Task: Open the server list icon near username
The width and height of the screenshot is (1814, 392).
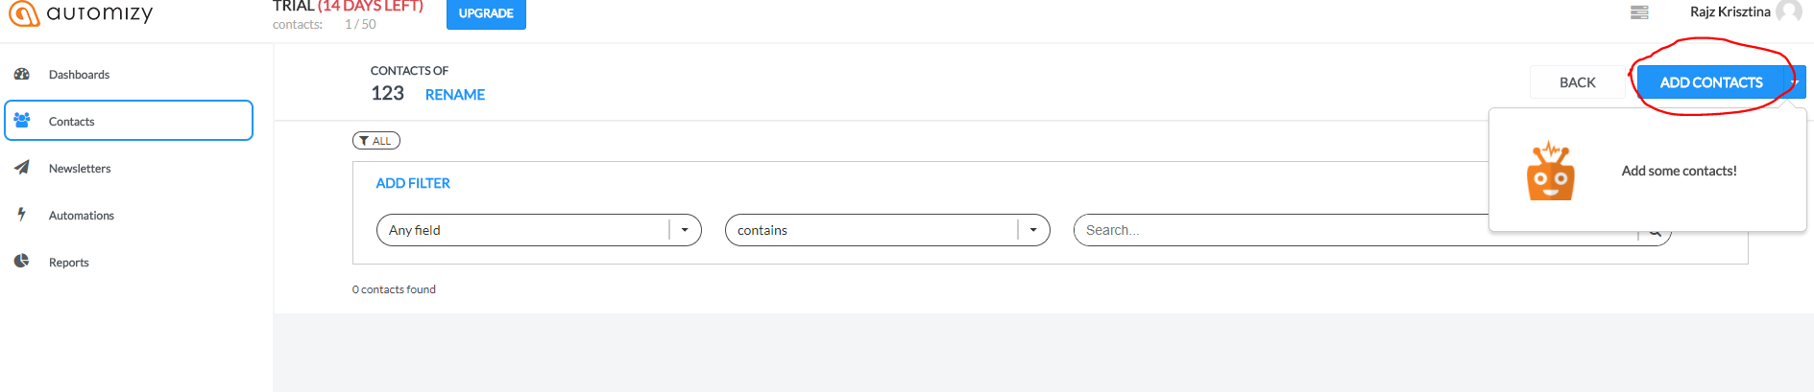Action: pyautogui.click(x=1639, y=12)
